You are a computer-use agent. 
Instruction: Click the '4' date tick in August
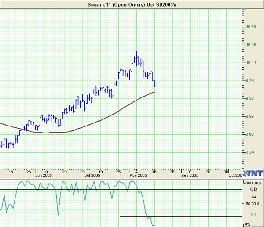[x=136, y=172]
